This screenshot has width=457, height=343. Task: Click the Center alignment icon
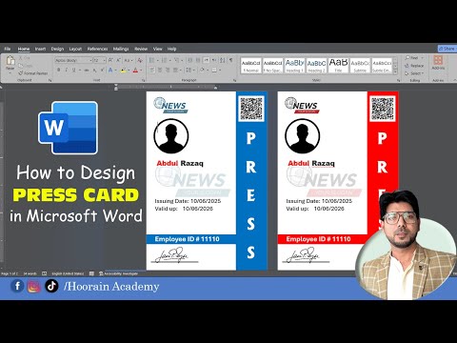tap(160, 70)
